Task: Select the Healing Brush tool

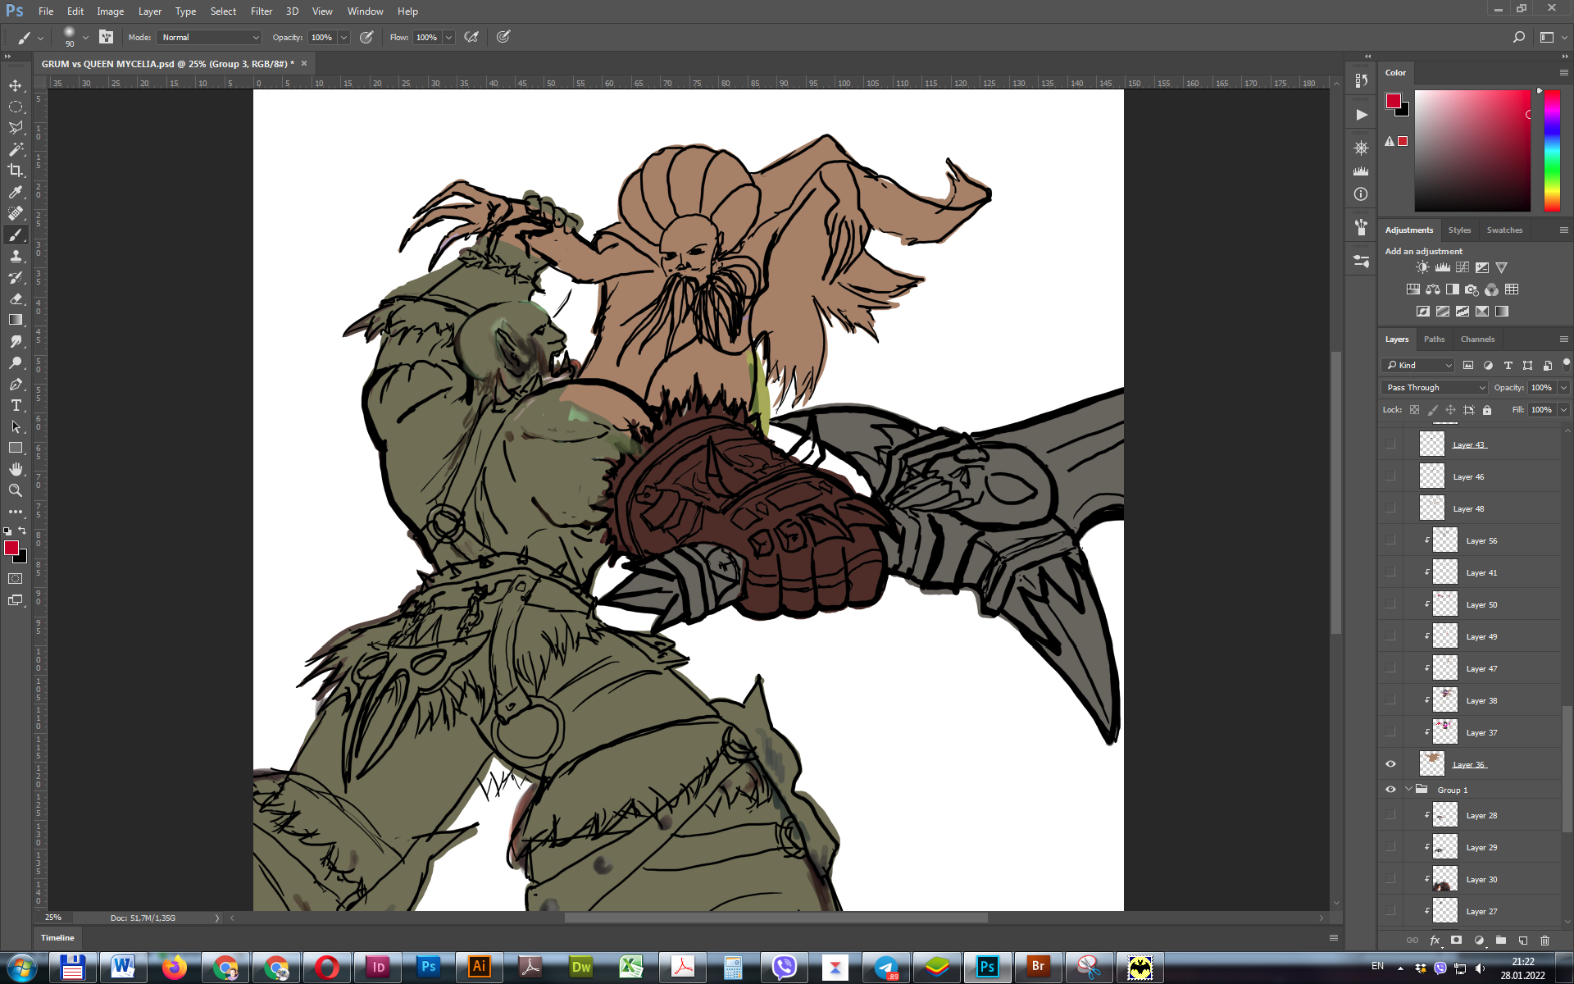Action: (16, 213)
